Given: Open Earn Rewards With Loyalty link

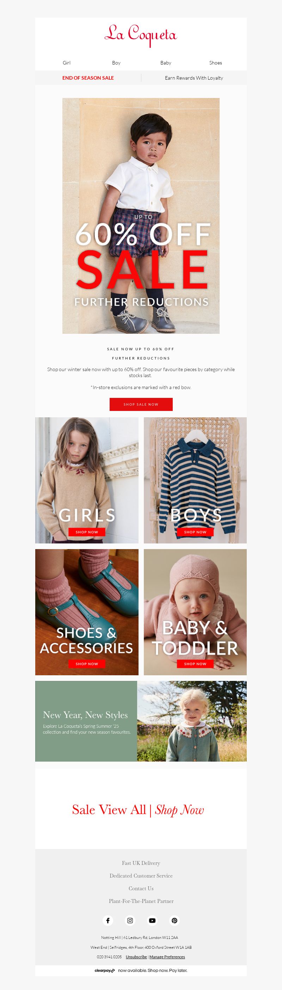Looking at the screenshot, I should click(194, 78).
